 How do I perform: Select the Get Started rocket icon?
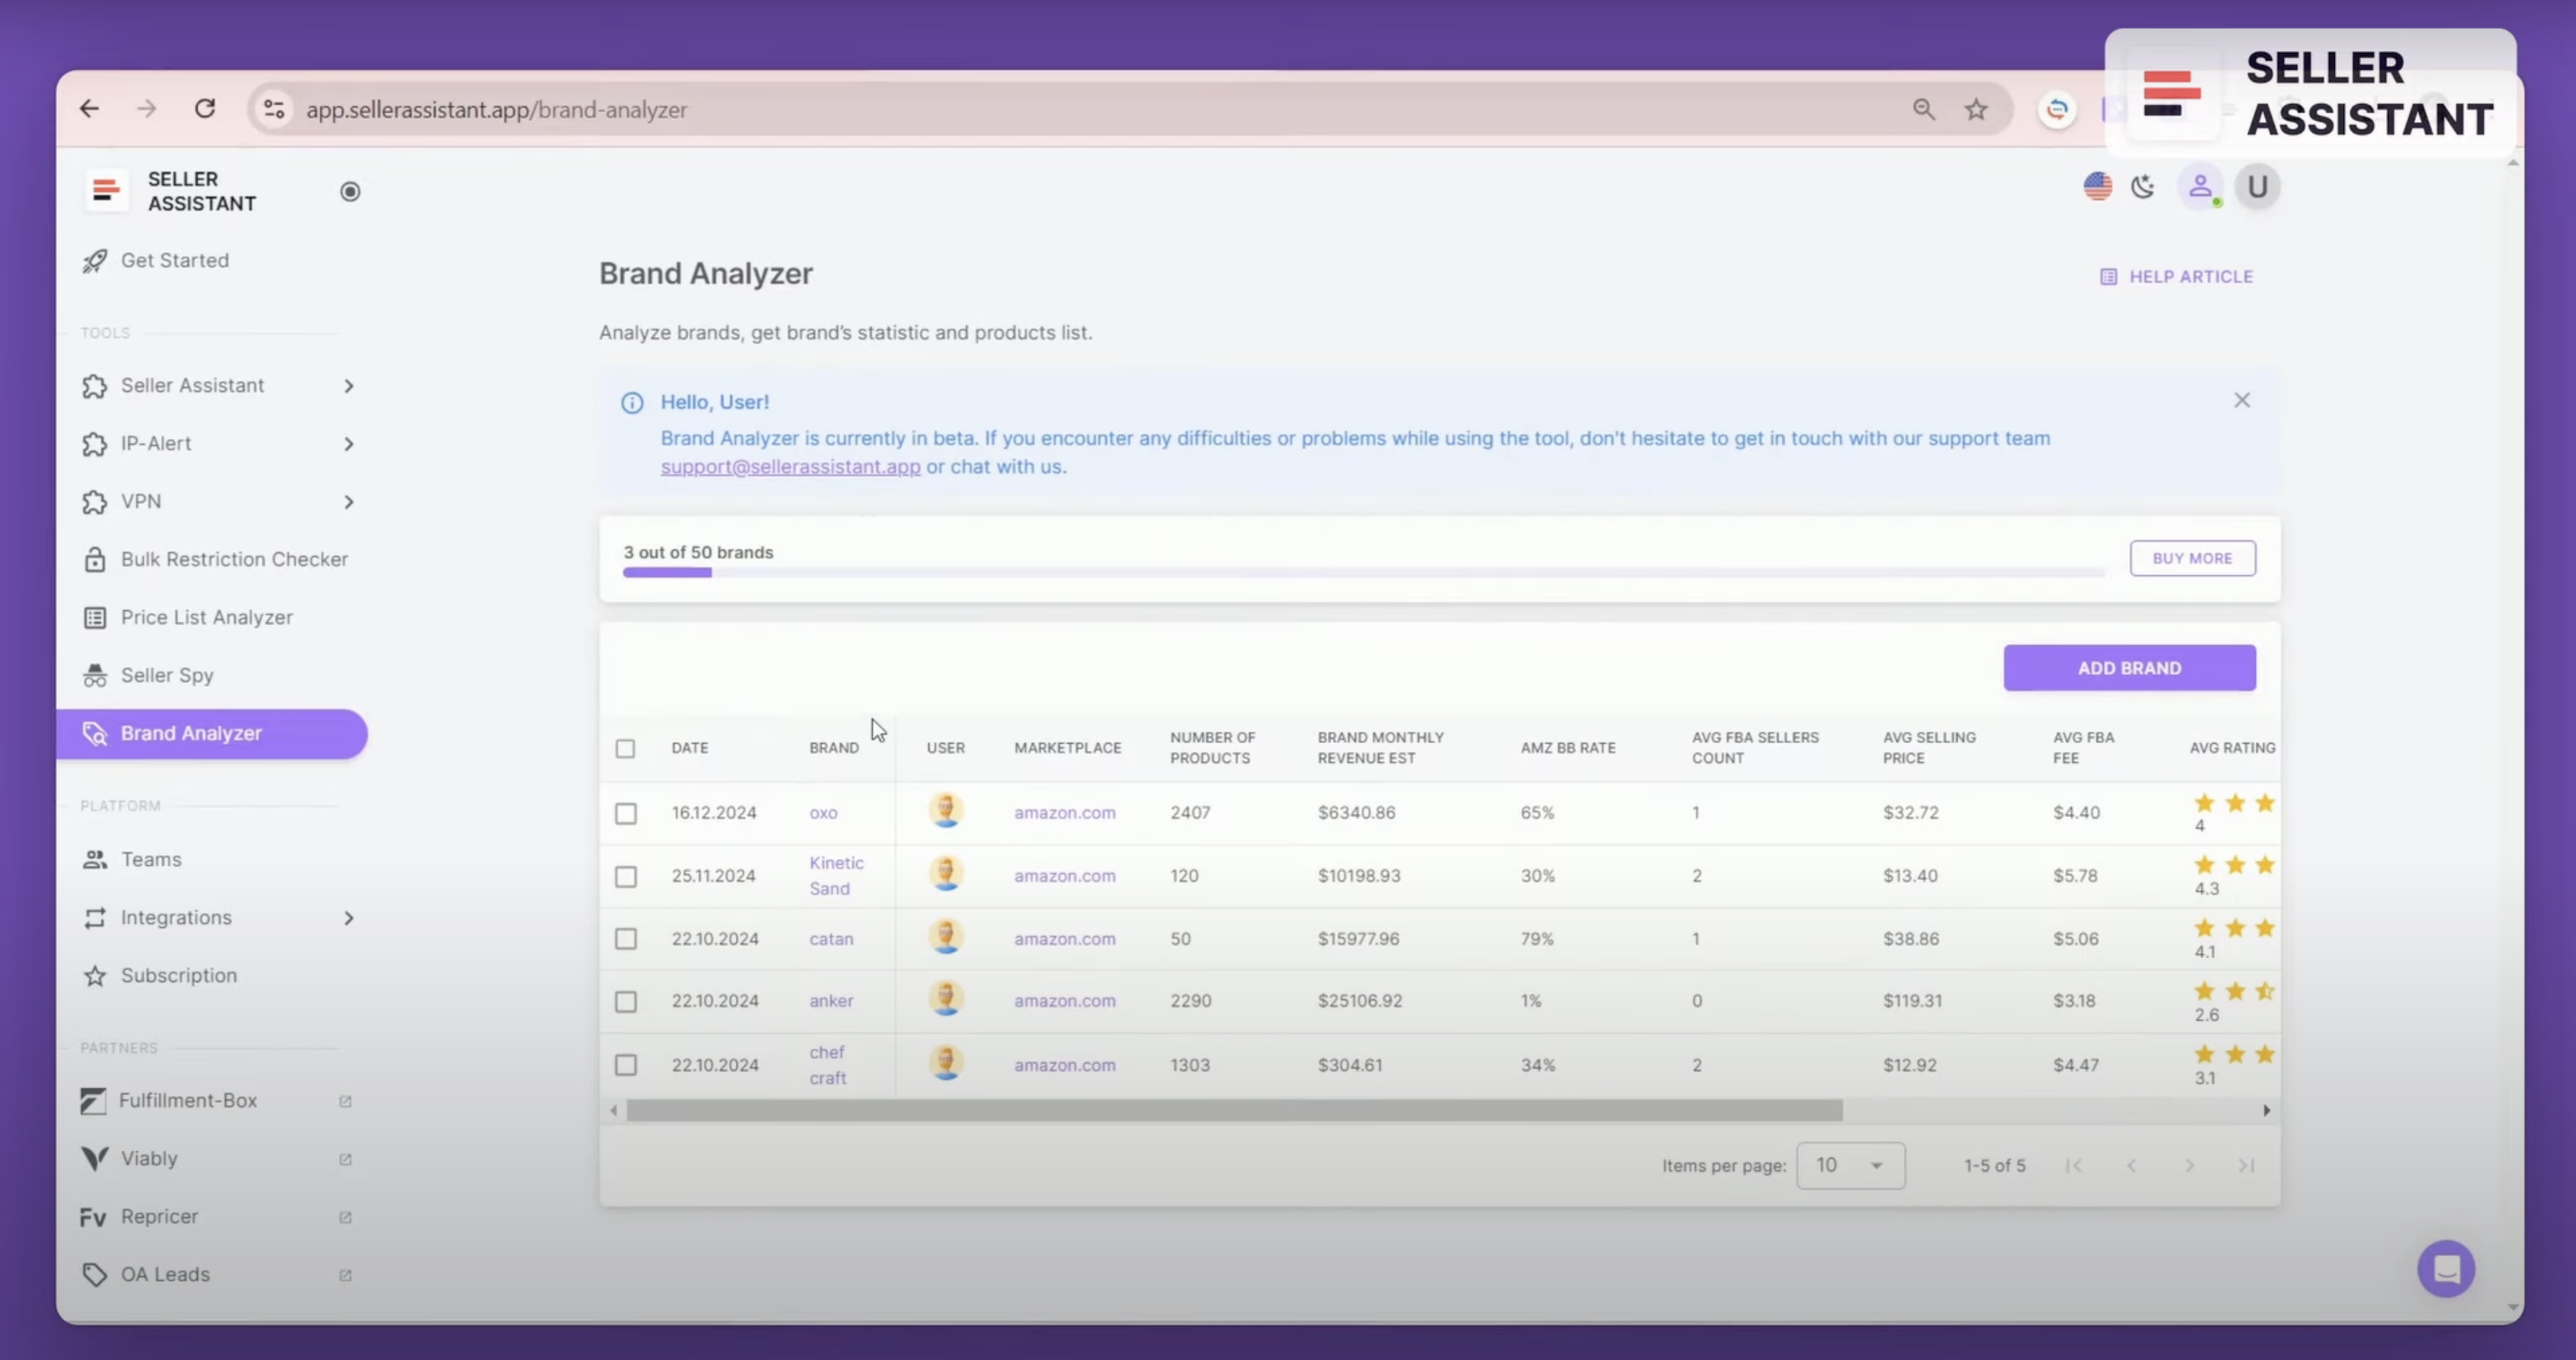95,260
